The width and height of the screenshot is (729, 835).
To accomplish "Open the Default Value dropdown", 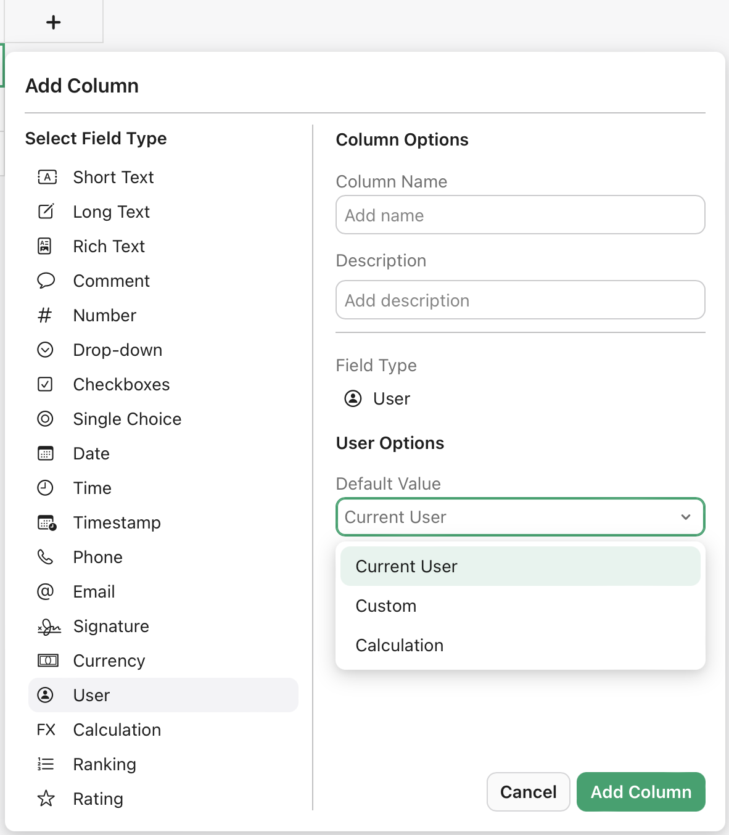I will [x=520, y=517].
